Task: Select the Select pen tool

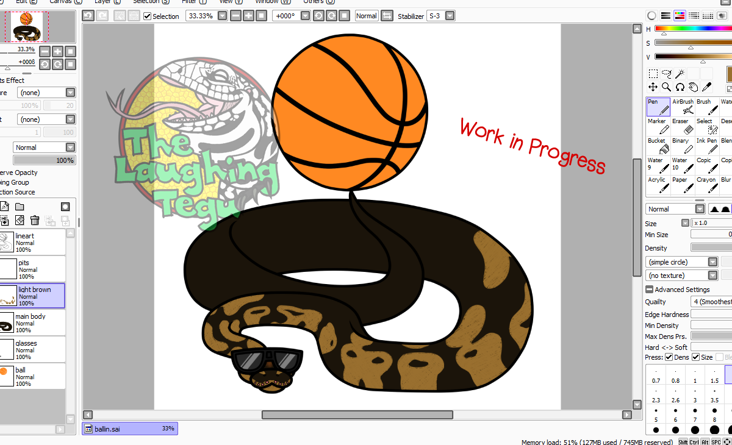Action: tap(707, 126)
